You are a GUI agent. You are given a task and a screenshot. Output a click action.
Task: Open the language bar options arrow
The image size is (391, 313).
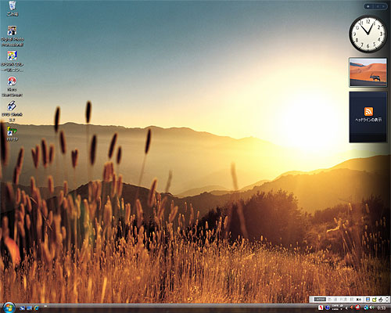387,300
